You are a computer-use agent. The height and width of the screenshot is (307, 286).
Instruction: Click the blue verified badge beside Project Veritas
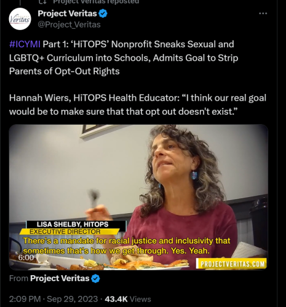tap(103, 14)
